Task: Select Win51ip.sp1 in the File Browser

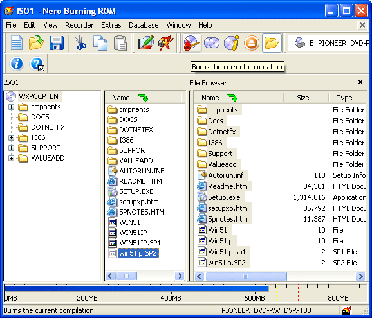Action: 227,252
